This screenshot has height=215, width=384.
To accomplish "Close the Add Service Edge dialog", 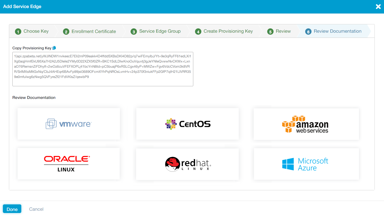I will (378, 6).
